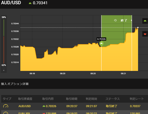The width and height of the screenshot is (148, 114).
Task: Click the 取引時間 column header
Action: [x=72, y=99]
